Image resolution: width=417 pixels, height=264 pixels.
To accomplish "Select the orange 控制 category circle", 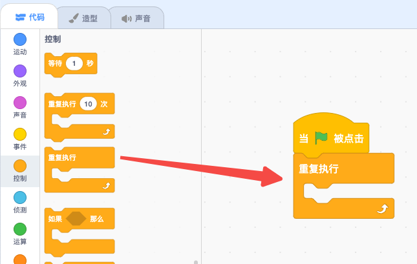I will tap(20, 166).
